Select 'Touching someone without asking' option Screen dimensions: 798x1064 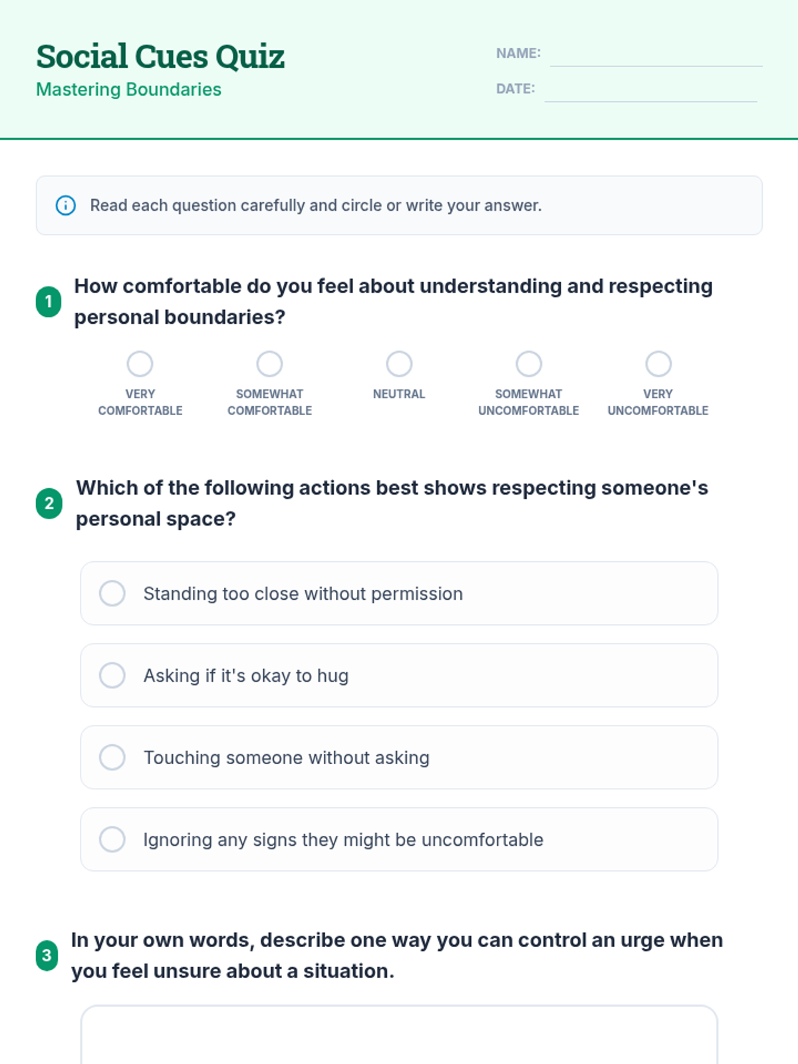point(112,757)
